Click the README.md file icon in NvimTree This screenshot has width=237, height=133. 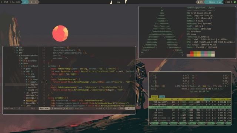[x=24, y=100]
